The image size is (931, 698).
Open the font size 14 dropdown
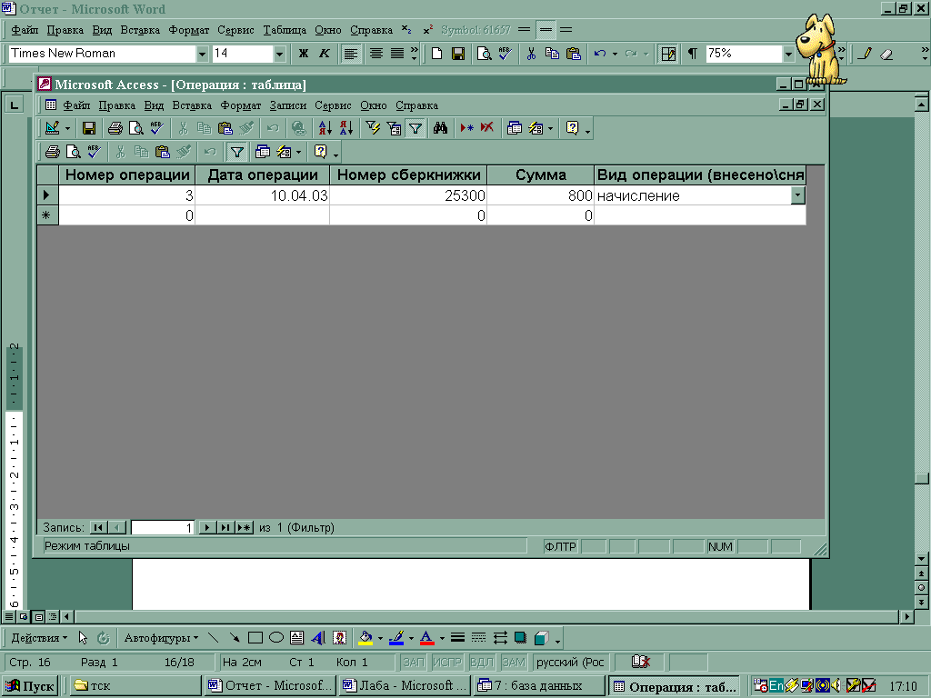pos(279,54)
